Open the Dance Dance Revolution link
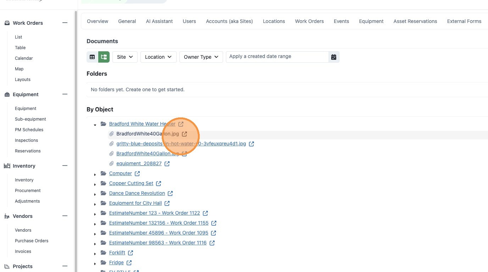 [x=137, y=193]
